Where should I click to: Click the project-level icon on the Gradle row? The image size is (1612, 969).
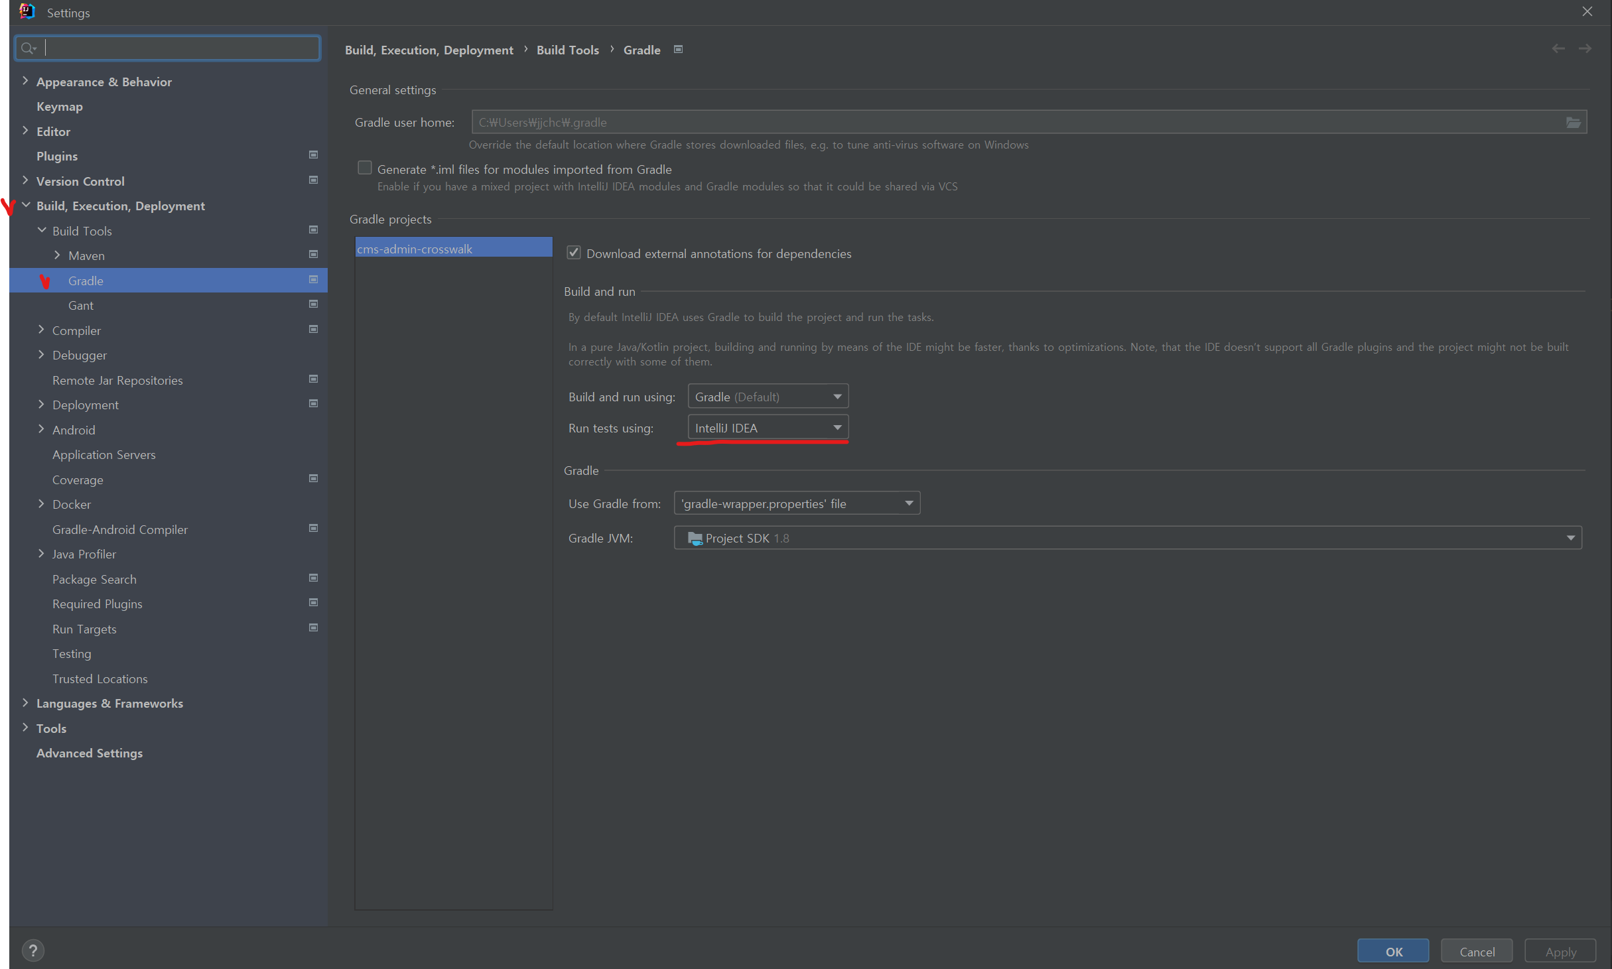[314, 280]
